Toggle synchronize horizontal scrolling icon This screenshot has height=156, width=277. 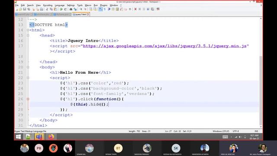(x=95, y=9)
